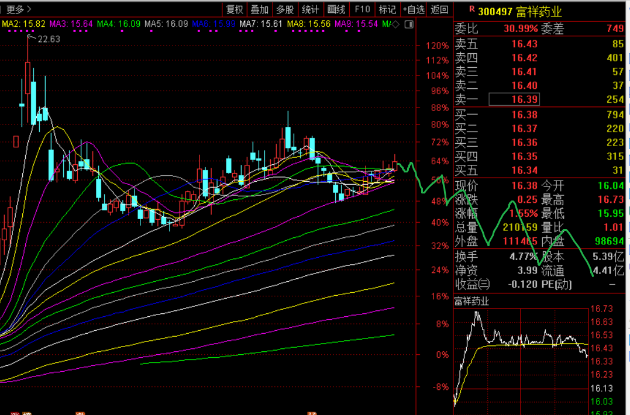Screen dimensions: 630x415
Task: Click the 120% scale label on axis
Action: [x=437, y=46]
